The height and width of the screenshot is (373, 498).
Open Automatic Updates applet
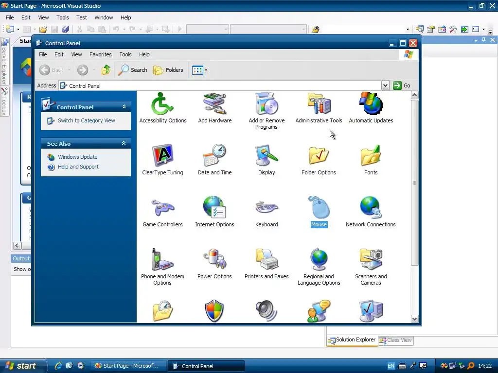point(371,108)
